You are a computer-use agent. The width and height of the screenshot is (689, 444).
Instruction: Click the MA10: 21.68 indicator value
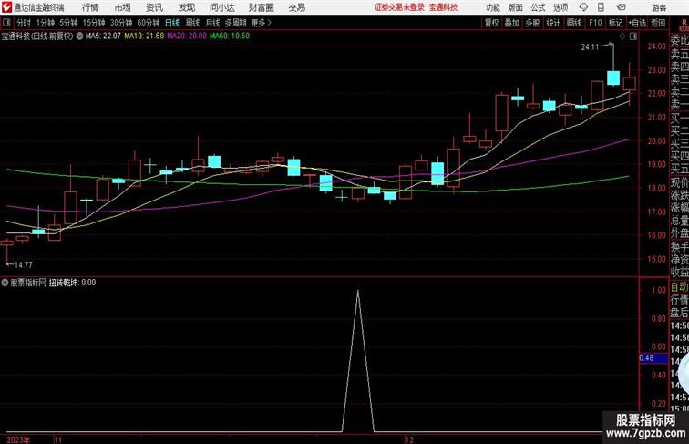click(x=144, y=36)
